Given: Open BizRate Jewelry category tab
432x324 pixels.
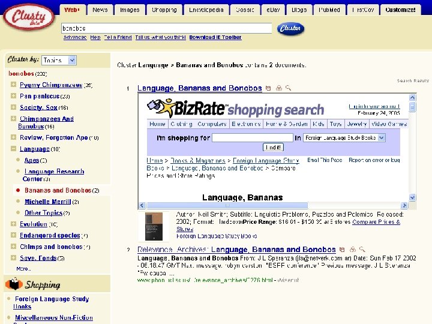Looking at the screenshot, I should pos(356,124).
